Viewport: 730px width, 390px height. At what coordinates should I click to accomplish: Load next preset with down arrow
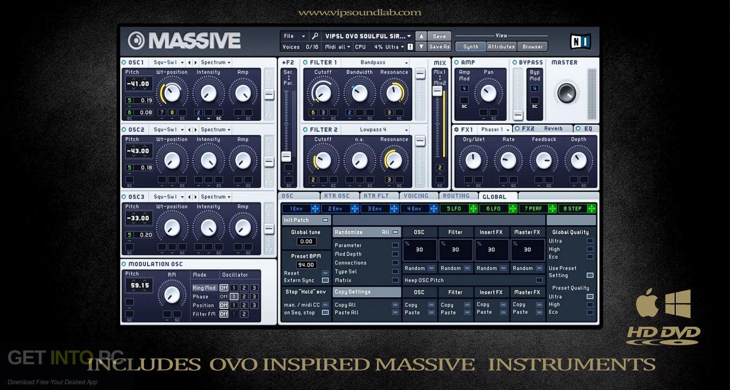421,47
